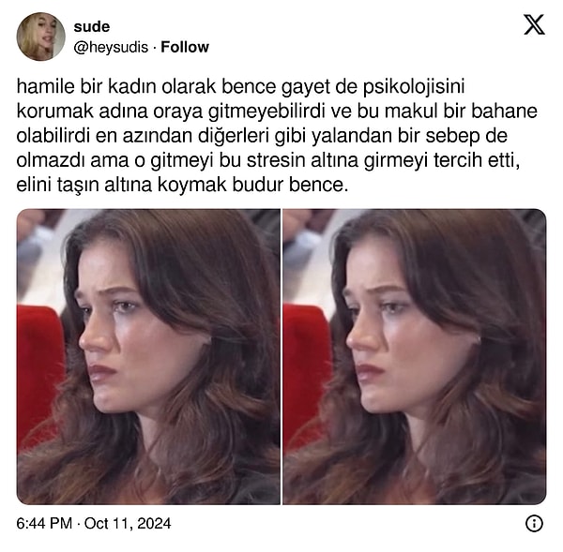Click tweet line starting 'hamile bir kadın'
Viewport: 563px width, 552px height.
click(x=240, y=87)
